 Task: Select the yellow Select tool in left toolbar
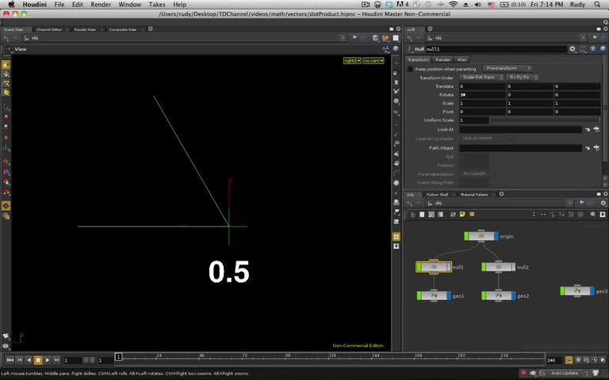(6, 64)
